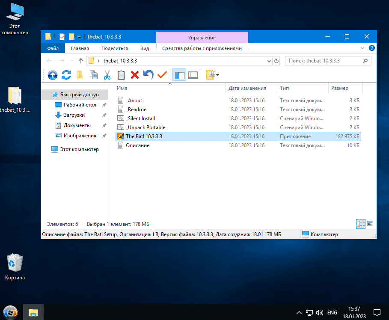This screenshot has width=389, height=320.
Task: Click the scissors Cut icon
Action: pyautogui.click(x=107, y=75)
